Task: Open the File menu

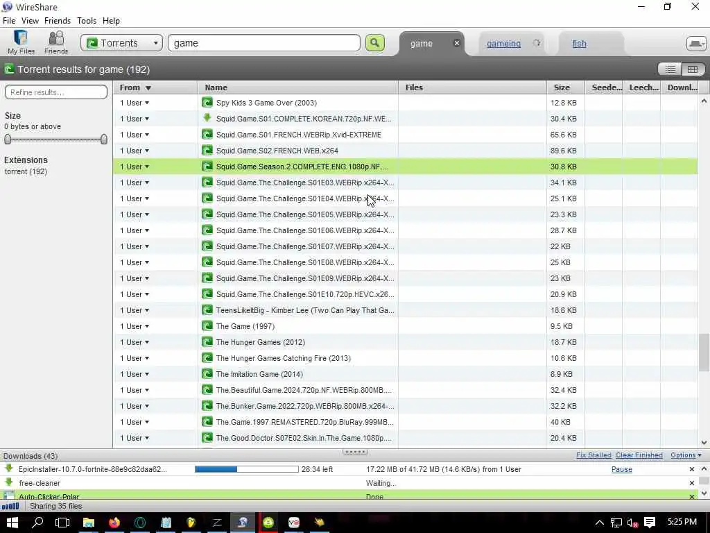Action: pos(9,21)
